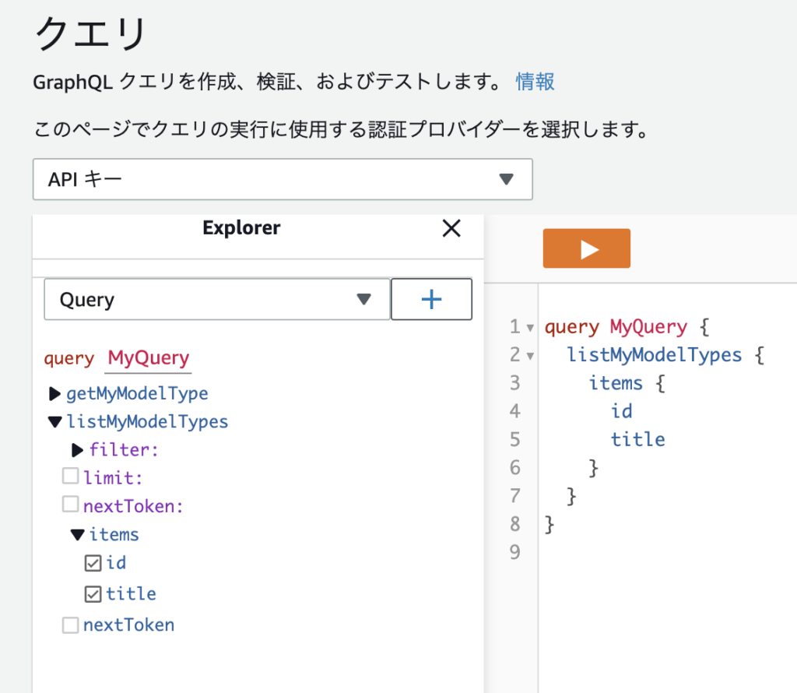Open the Query operation type dropdown
Screen dimensions: 797x693
(217, 300)
